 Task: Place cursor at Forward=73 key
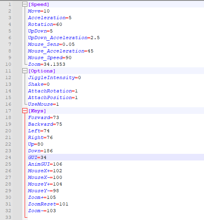tap(43, 117)
